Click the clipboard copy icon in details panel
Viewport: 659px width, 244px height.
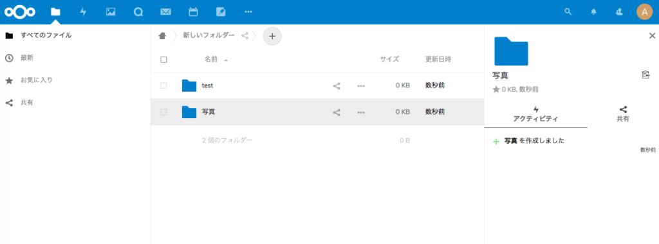pos(645,74)
